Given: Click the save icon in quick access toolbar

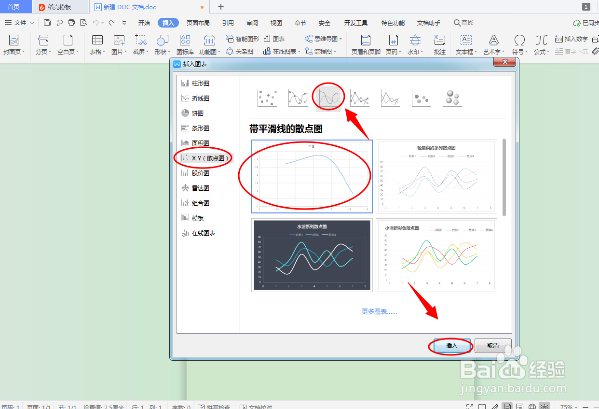Looking at the screenshot, I should point(47,23).
